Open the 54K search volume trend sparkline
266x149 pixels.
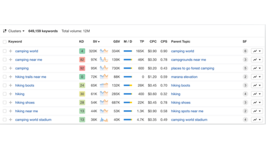(104, 103)
